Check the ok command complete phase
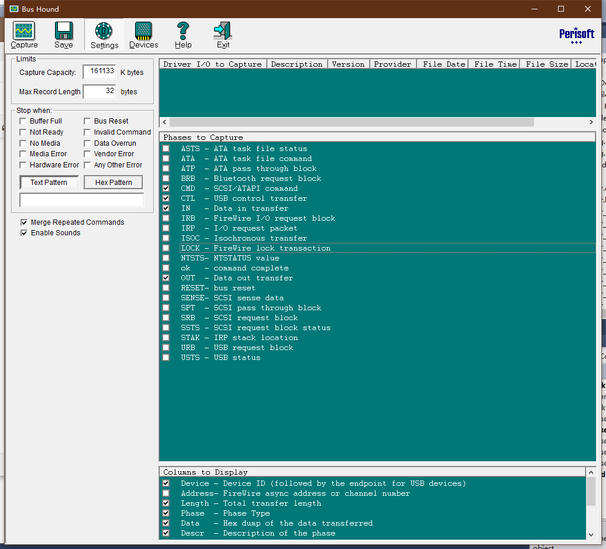The height and width of the screenshot is (549, 606). coord(166,268)
